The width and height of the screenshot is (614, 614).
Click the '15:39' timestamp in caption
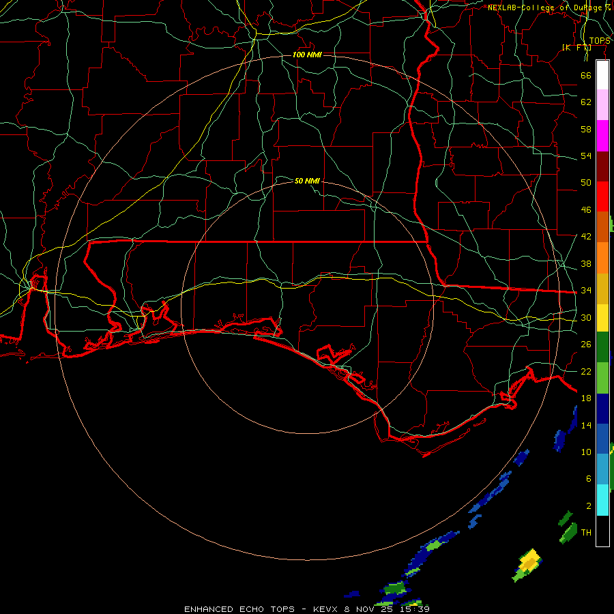pos(414,609)
